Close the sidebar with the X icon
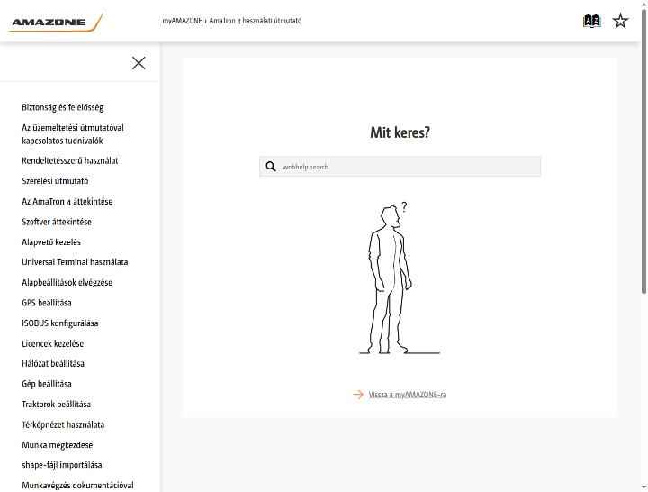 point(139,63)
